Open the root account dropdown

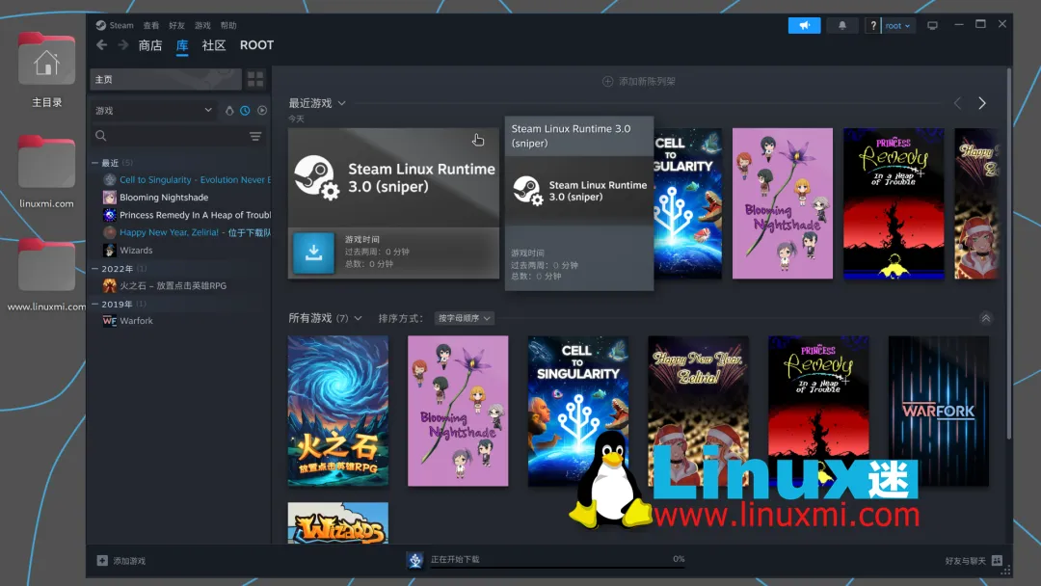coord(897,26)
